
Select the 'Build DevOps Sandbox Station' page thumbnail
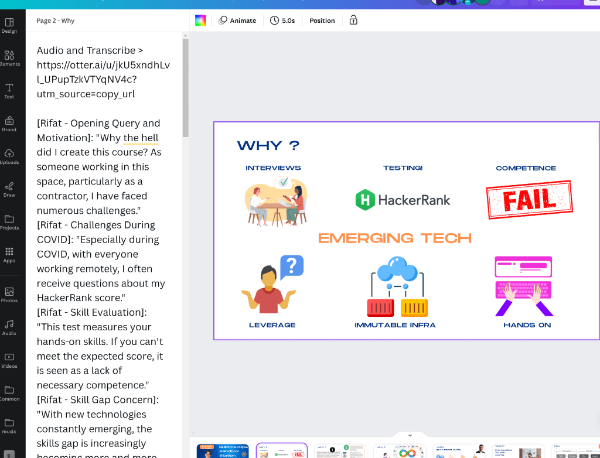click(x=223, y=451)
